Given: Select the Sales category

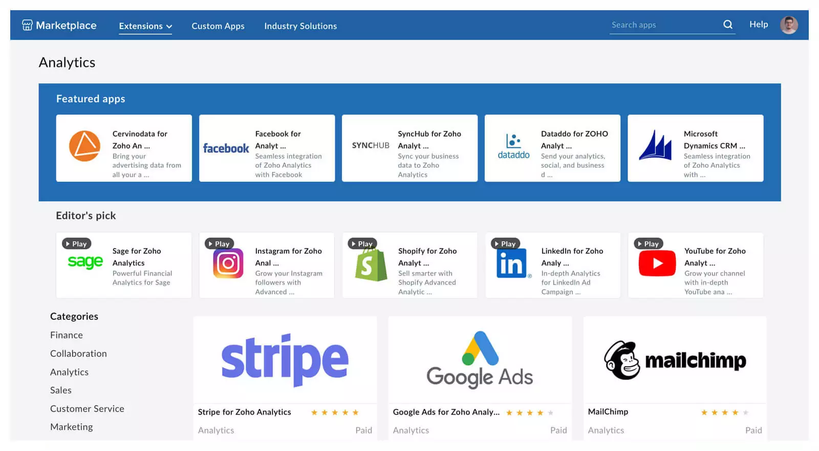Looking at the screenshot, I should pos(61,390).
